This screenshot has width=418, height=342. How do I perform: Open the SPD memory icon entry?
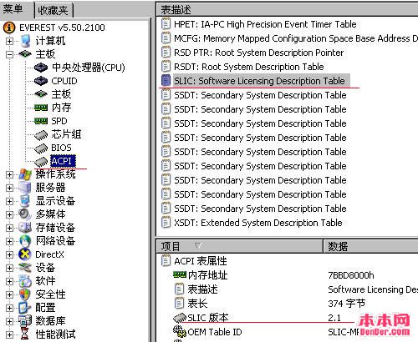pos(41,121)
